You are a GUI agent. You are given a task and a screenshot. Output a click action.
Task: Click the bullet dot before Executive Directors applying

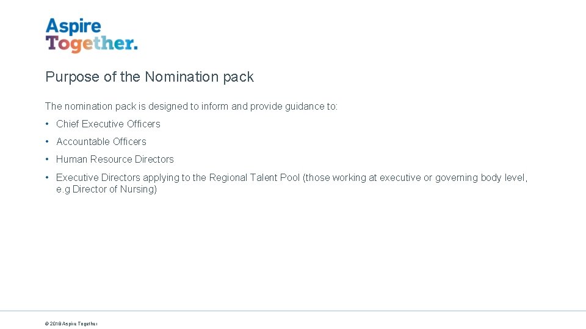[48, 177]
